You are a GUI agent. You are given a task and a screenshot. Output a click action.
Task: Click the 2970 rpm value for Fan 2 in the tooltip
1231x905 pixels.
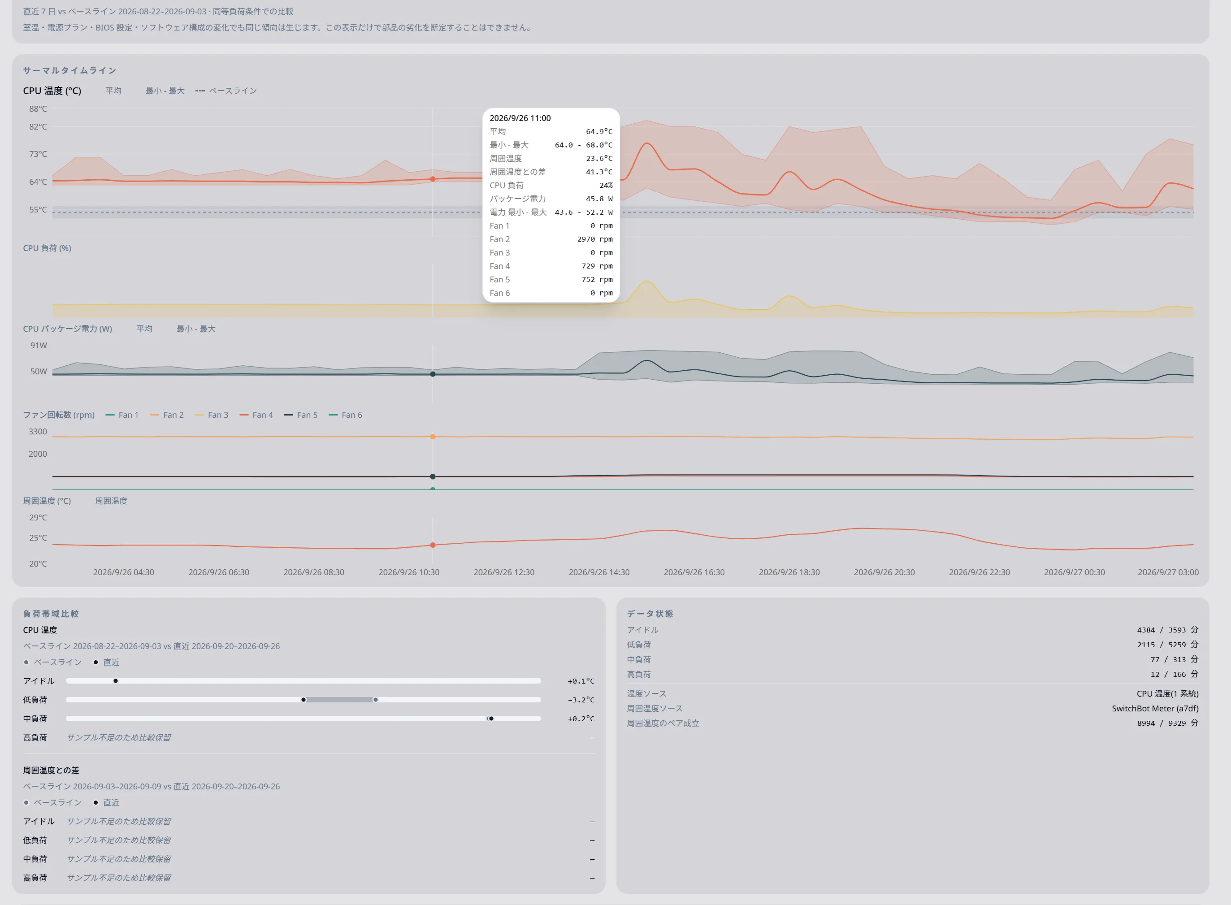pyautogui.click(x=594, y=239)
